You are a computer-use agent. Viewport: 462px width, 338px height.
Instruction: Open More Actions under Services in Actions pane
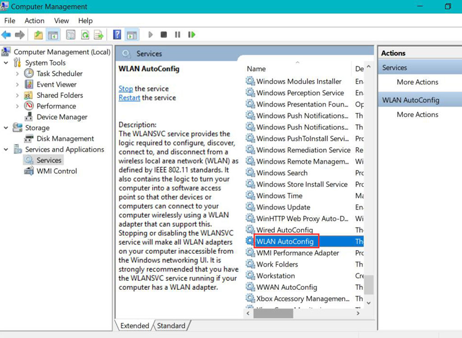417,82
